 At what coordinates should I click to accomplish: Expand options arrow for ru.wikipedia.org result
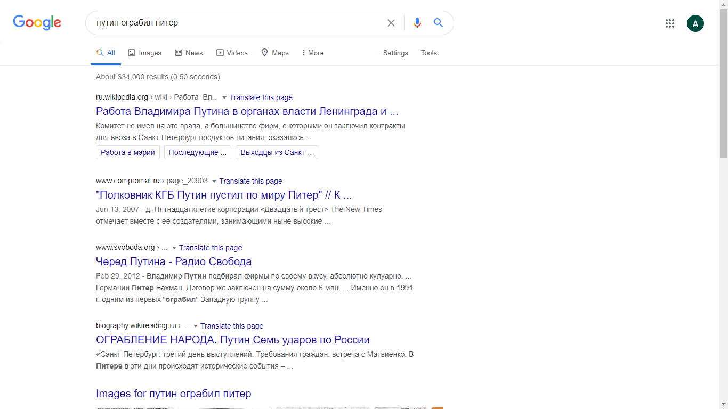[224, 98]
